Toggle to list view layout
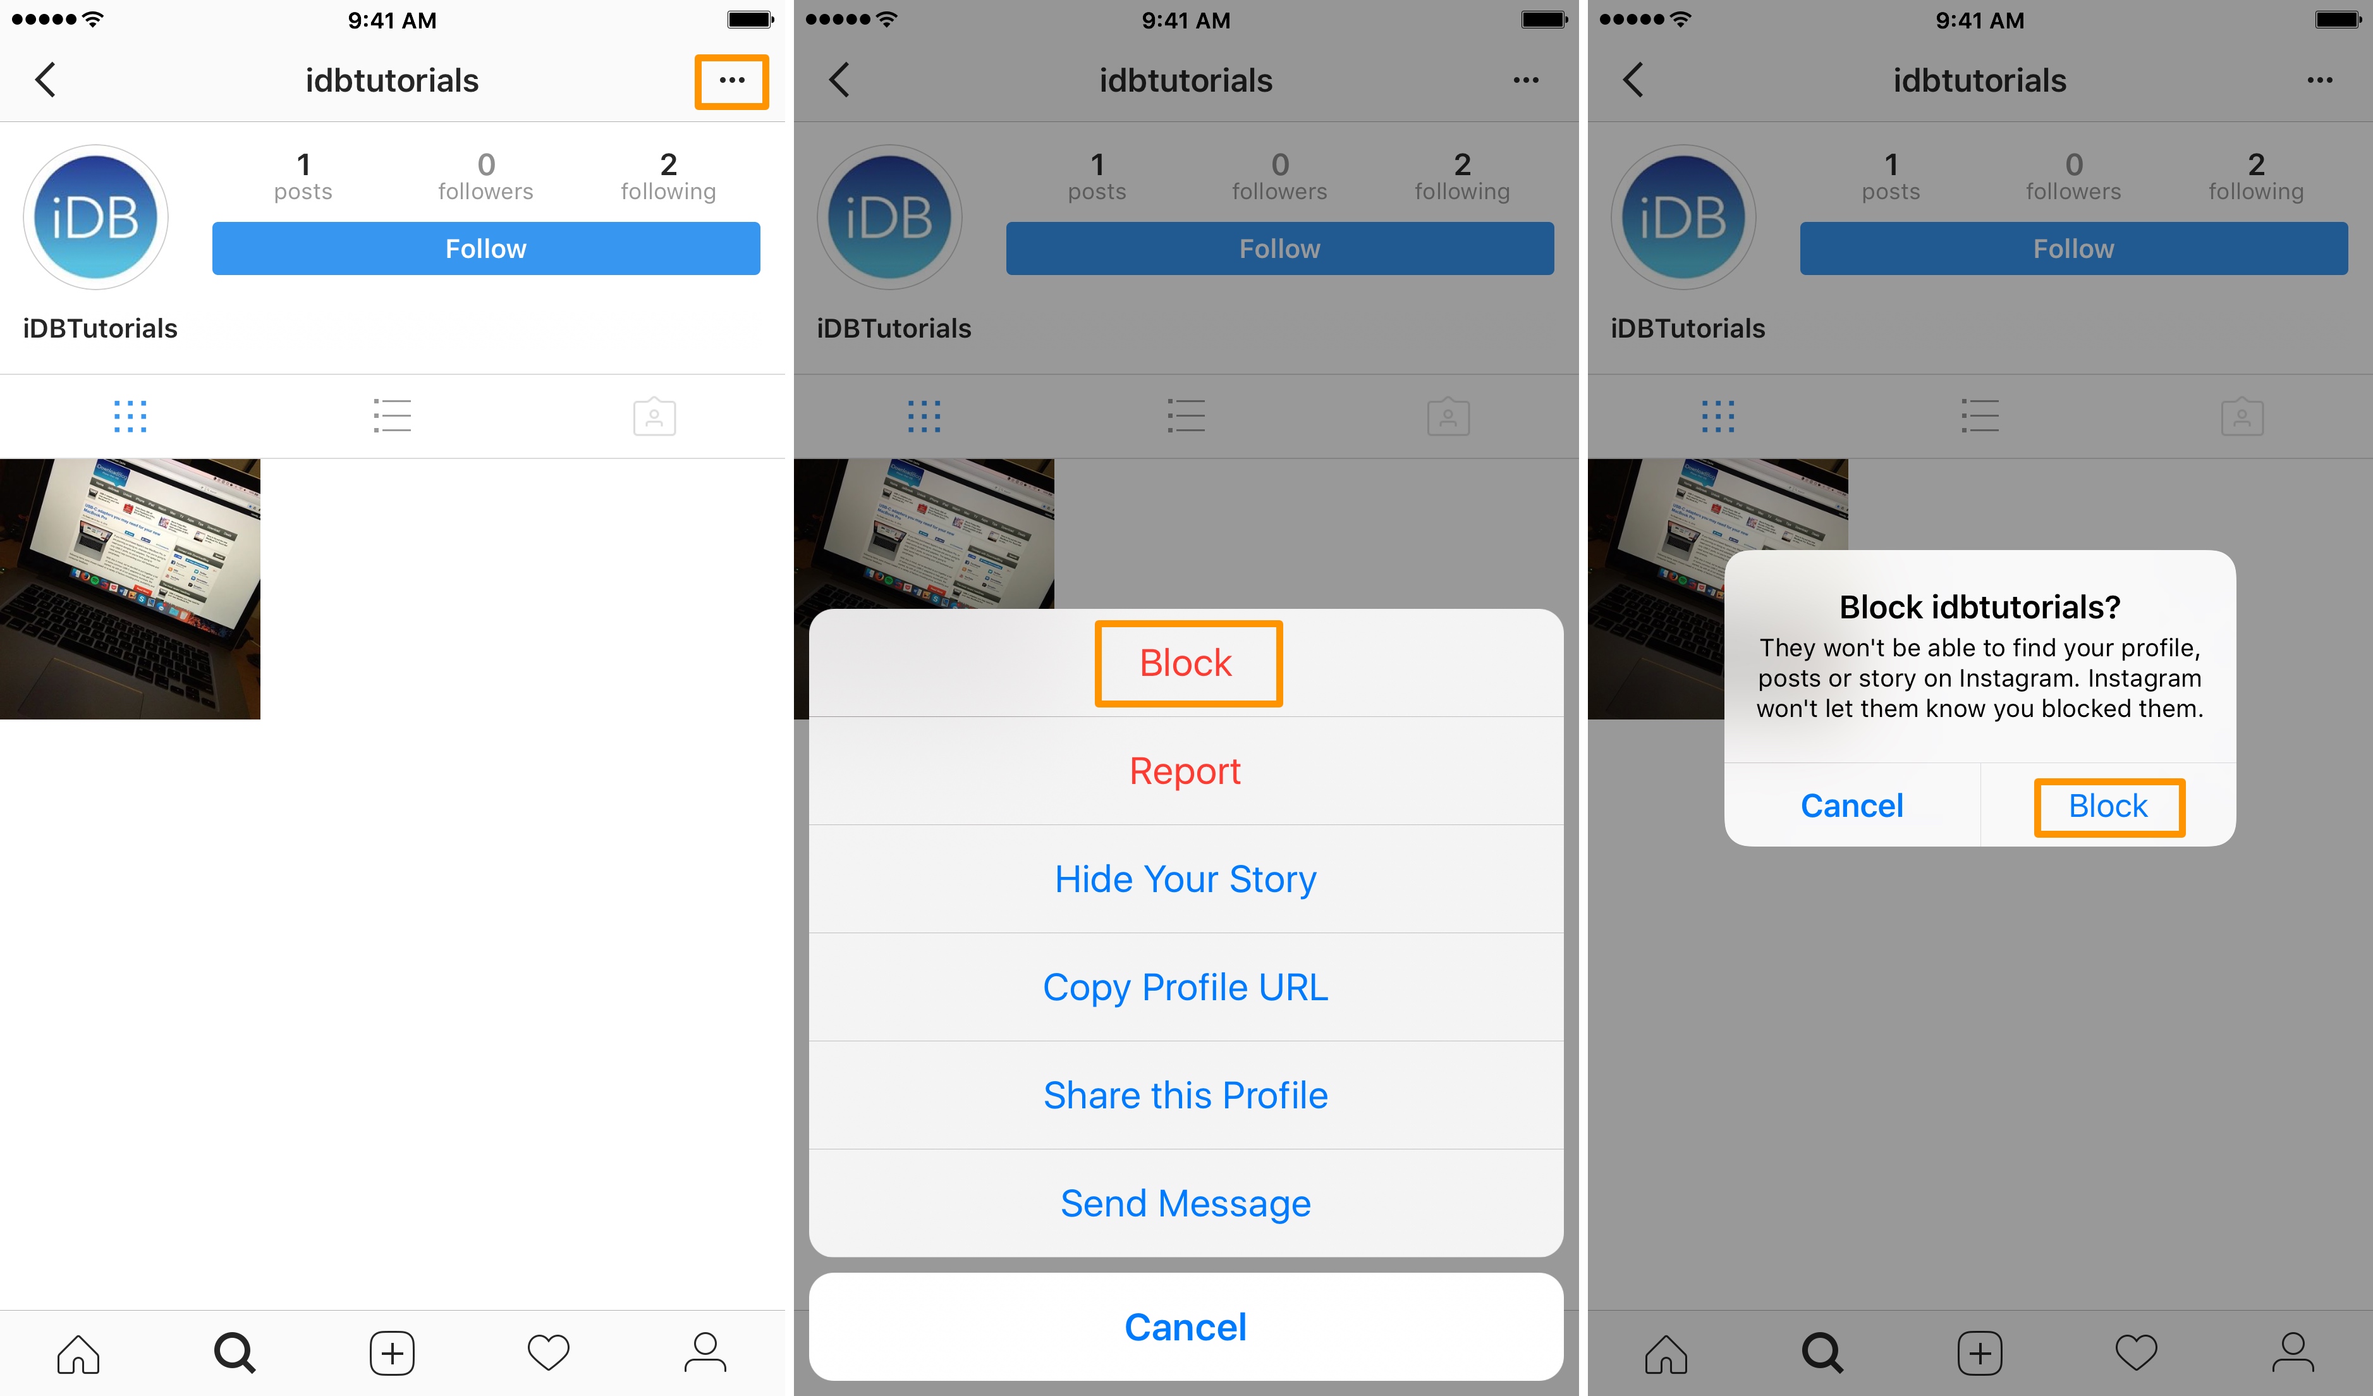2373x1396 pixels. click(x=394, y=414)
